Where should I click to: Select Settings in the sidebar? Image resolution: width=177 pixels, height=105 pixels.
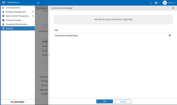[10, 28]
